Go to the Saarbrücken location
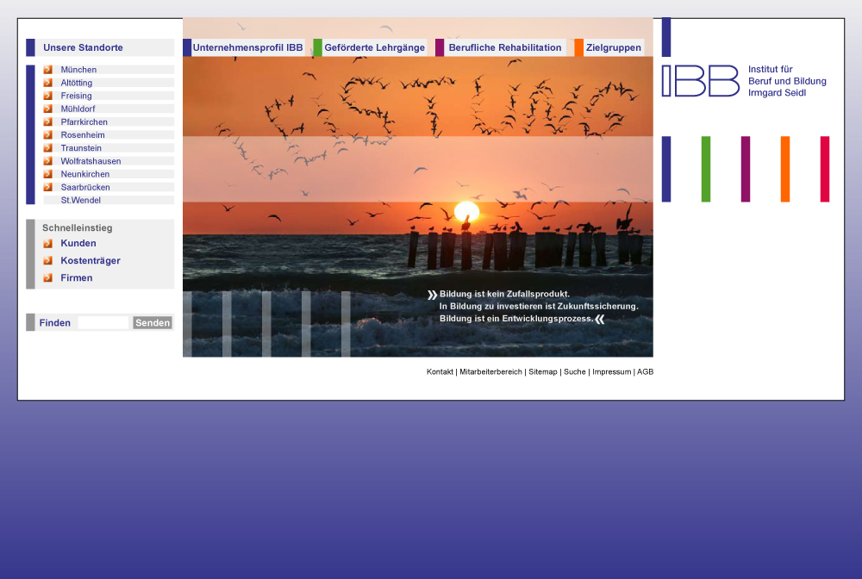The width and height of the screenshot is (862, 579). (x=85, y=187)
